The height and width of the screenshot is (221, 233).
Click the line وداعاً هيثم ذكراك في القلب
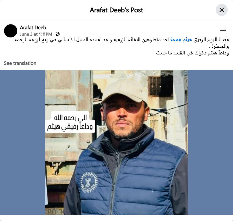(193, 53)
